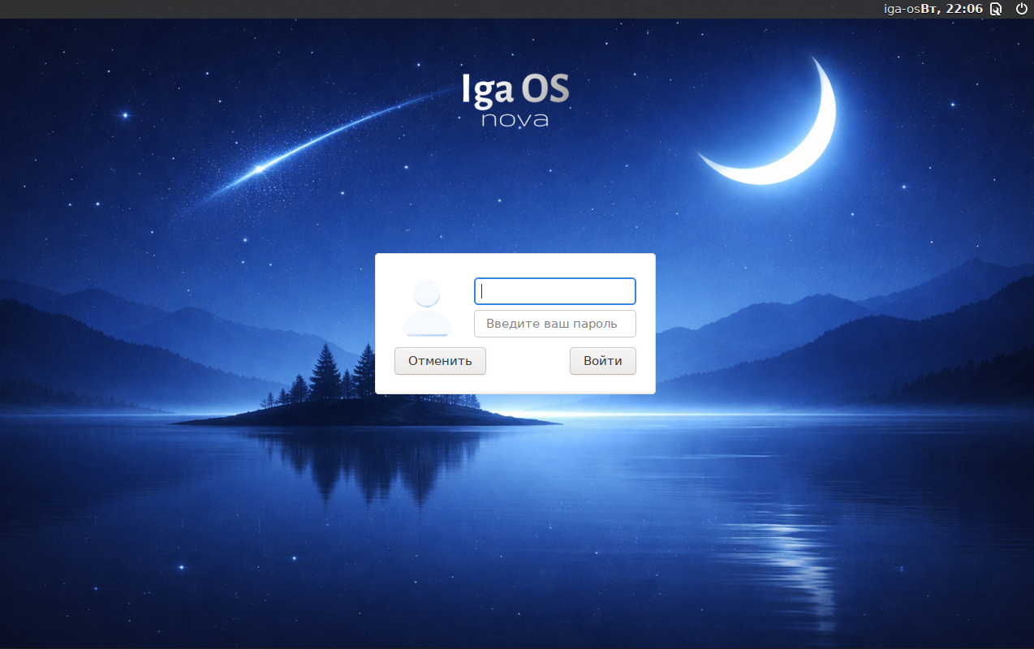Click the 'nova' text under the logo
The height and width of the screenshot is (649, 1034).
[x=515, y=120]
